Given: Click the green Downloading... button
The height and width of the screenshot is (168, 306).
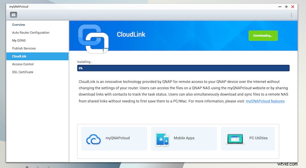Looking at the screenshot, I should click(263, 35).
